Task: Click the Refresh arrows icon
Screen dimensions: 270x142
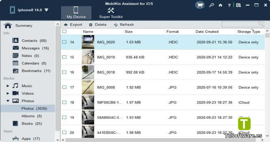Action: 116,25
